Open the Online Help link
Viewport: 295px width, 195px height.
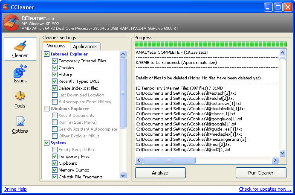(15, 189)
